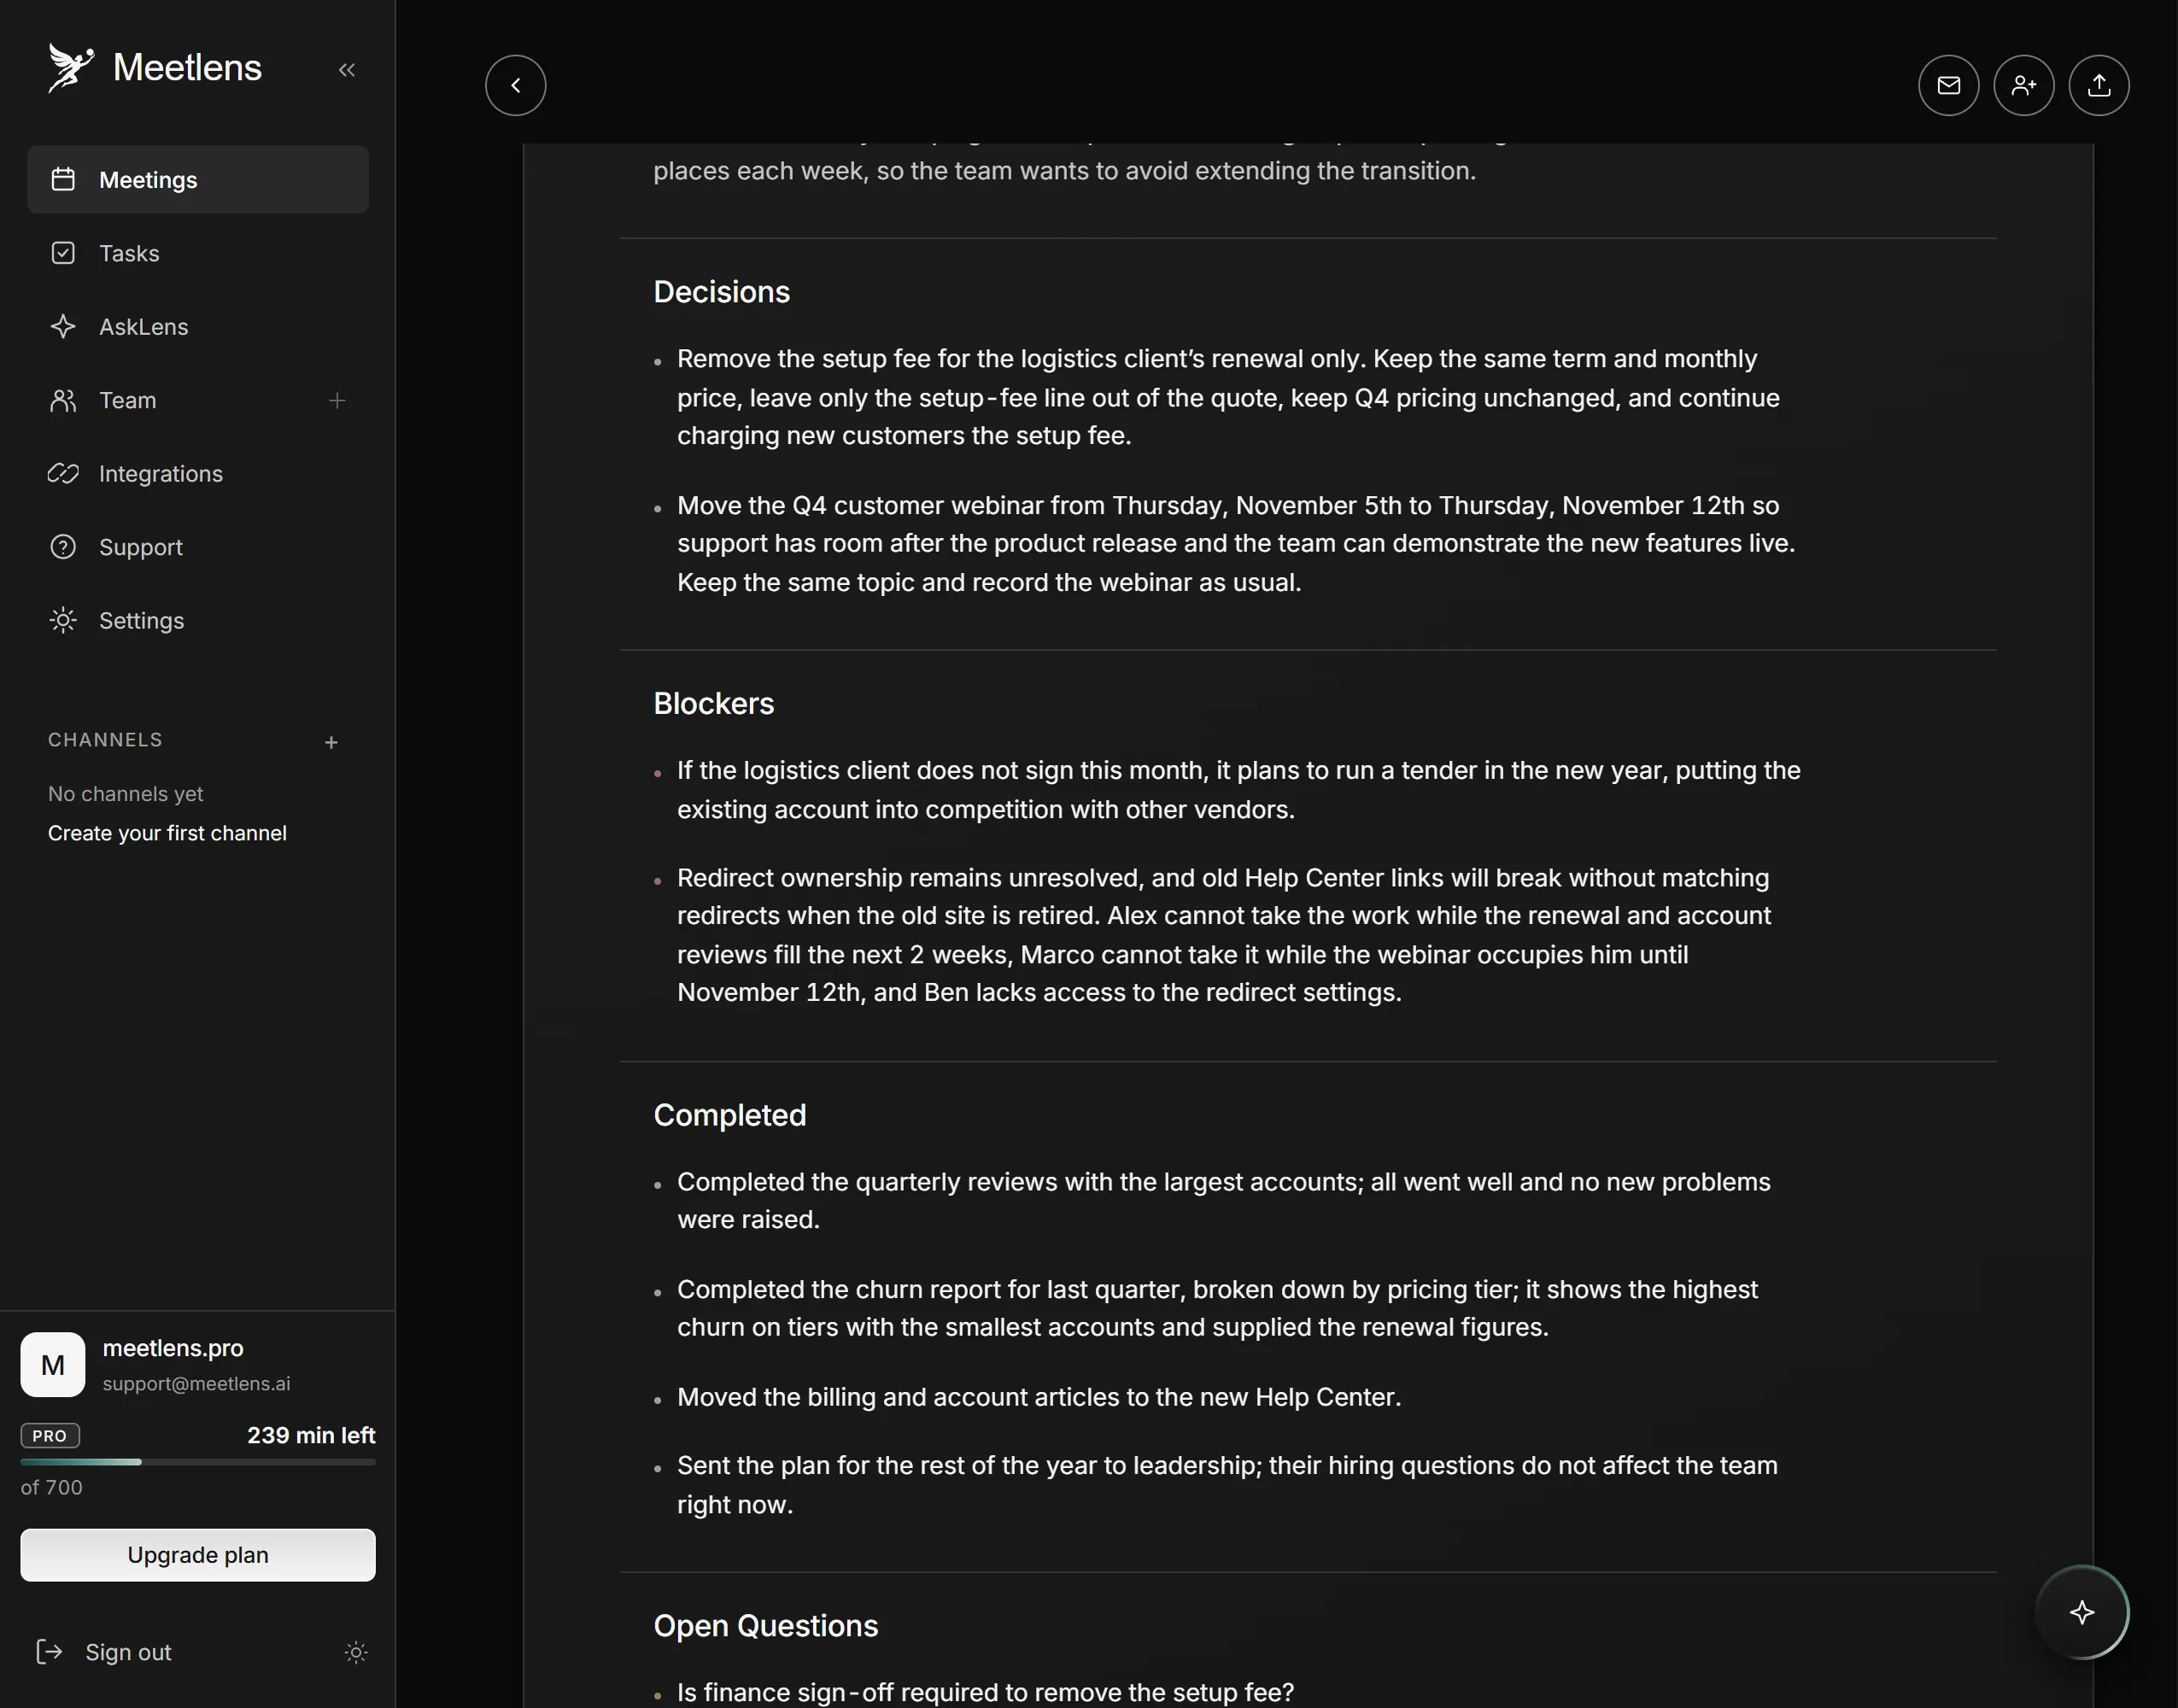The image size is (2178, 1708).
Task: Click Sign out
Action: [x=104, y=1652]
